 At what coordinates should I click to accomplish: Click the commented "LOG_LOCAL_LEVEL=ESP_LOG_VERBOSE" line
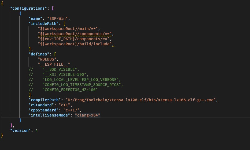[x=75, y=80]
